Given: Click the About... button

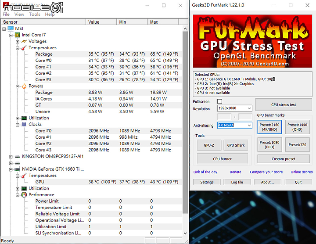Looking at the screenshot, I should [x=268, y=182].
